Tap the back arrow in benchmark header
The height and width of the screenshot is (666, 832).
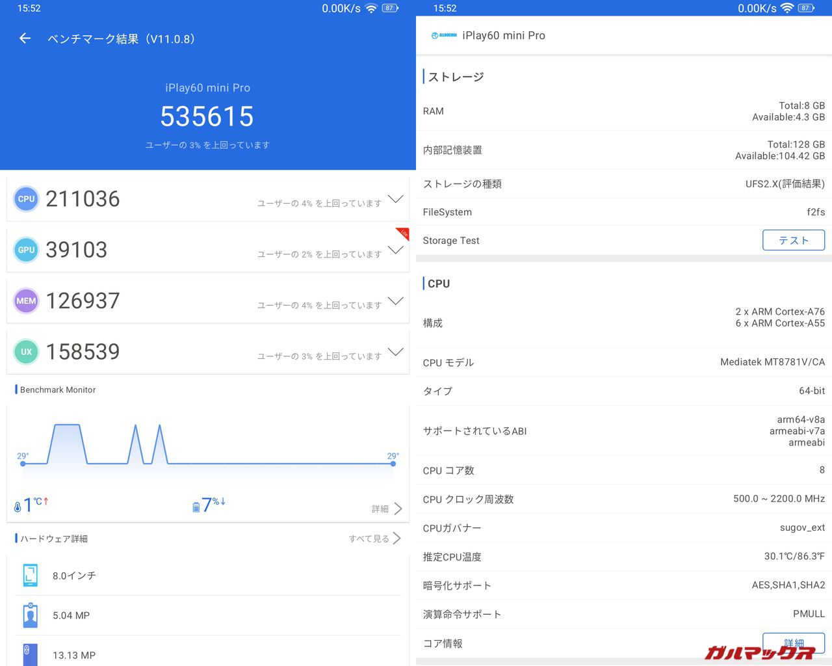point(25,38)
